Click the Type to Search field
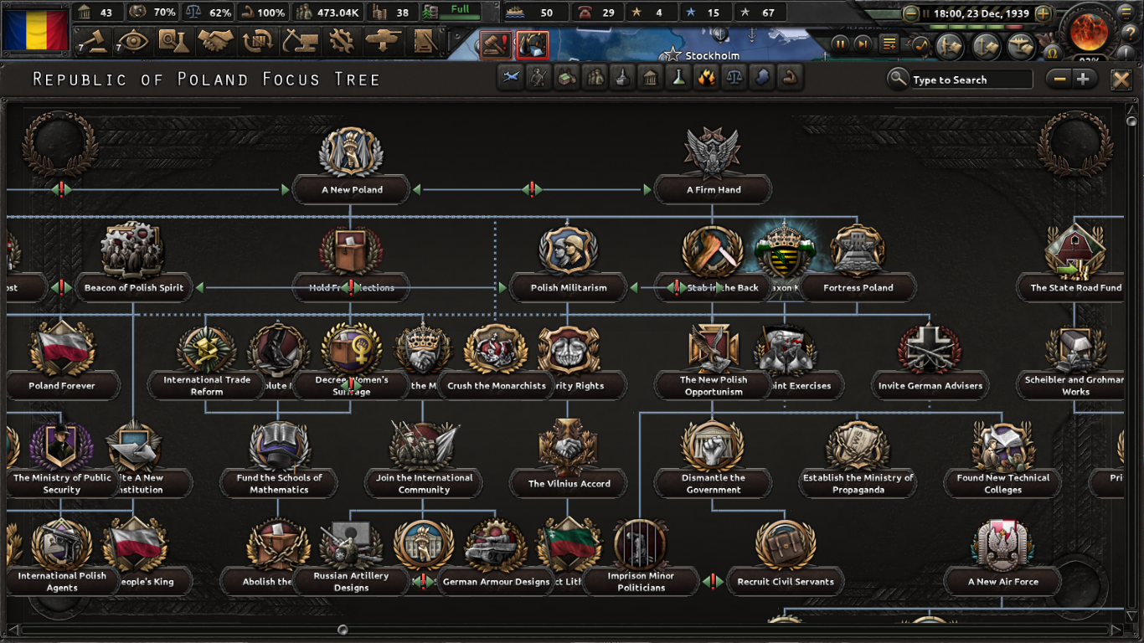 tap(972, 80)
